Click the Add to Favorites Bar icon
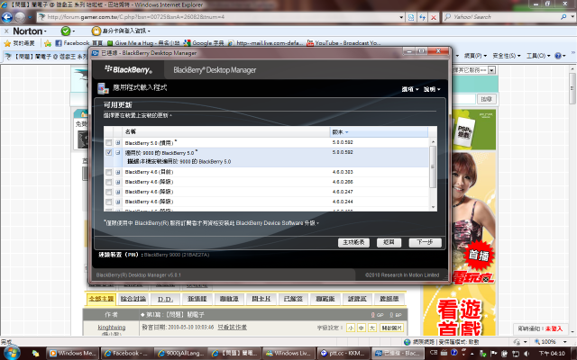The width and height of the screenshot is (577, 360). coord(48,43)
